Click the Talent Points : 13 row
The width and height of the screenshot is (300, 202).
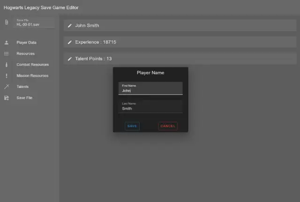[x=180, y=58]
